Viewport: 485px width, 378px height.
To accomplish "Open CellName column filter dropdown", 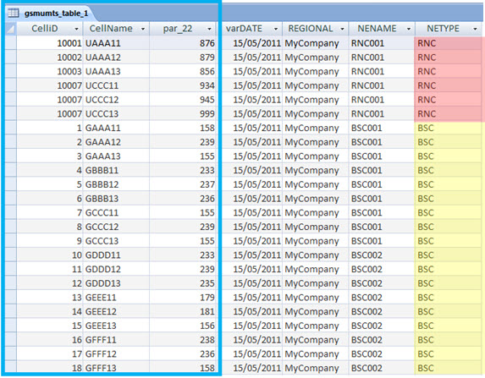I will point(143,29).
